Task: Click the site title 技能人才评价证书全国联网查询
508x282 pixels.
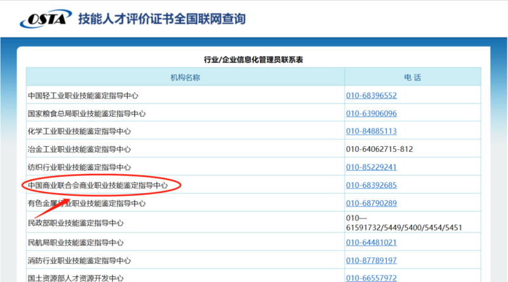Action: point(162,19)
